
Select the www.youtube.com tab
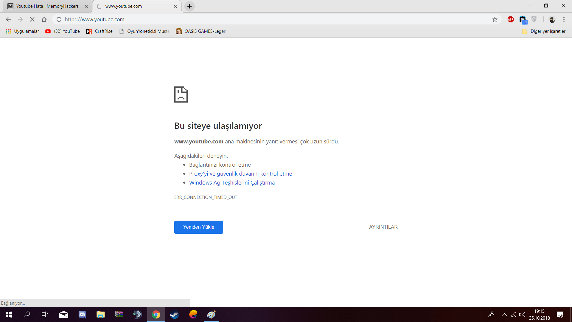pyautogui.click(x=136, y=6)
